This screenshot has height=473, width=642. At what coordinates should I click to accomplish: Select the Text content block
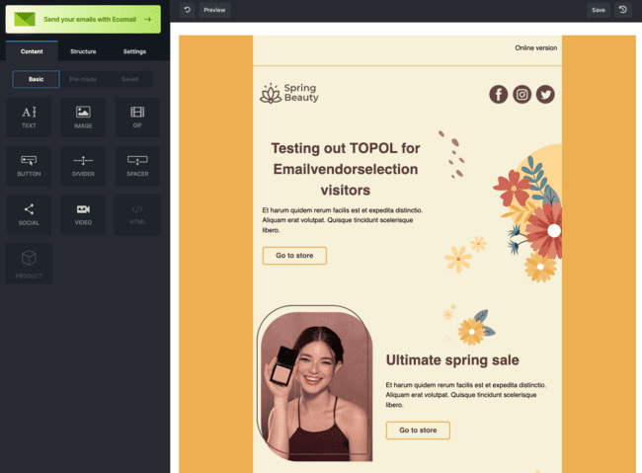click(29, 118)
